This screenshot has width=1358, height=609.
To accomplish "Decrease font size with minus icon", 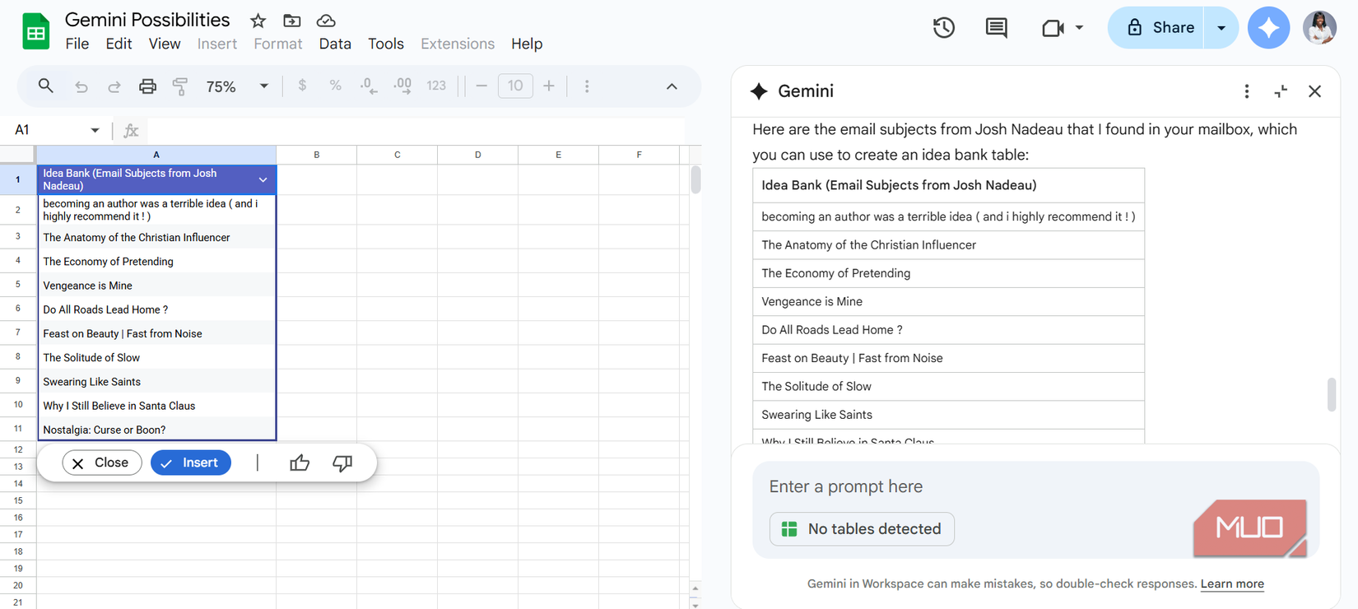I will point(481,86).
